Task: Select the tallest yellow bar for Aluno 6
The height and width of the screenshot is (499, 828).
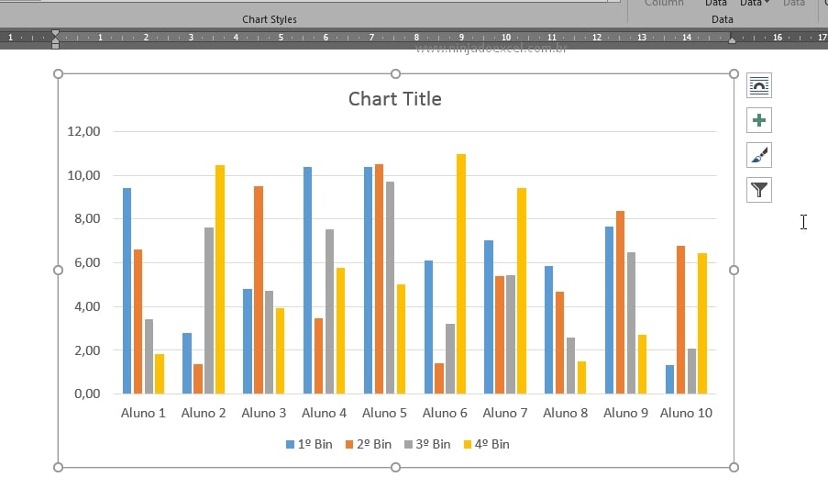Action: pos(461,273)
